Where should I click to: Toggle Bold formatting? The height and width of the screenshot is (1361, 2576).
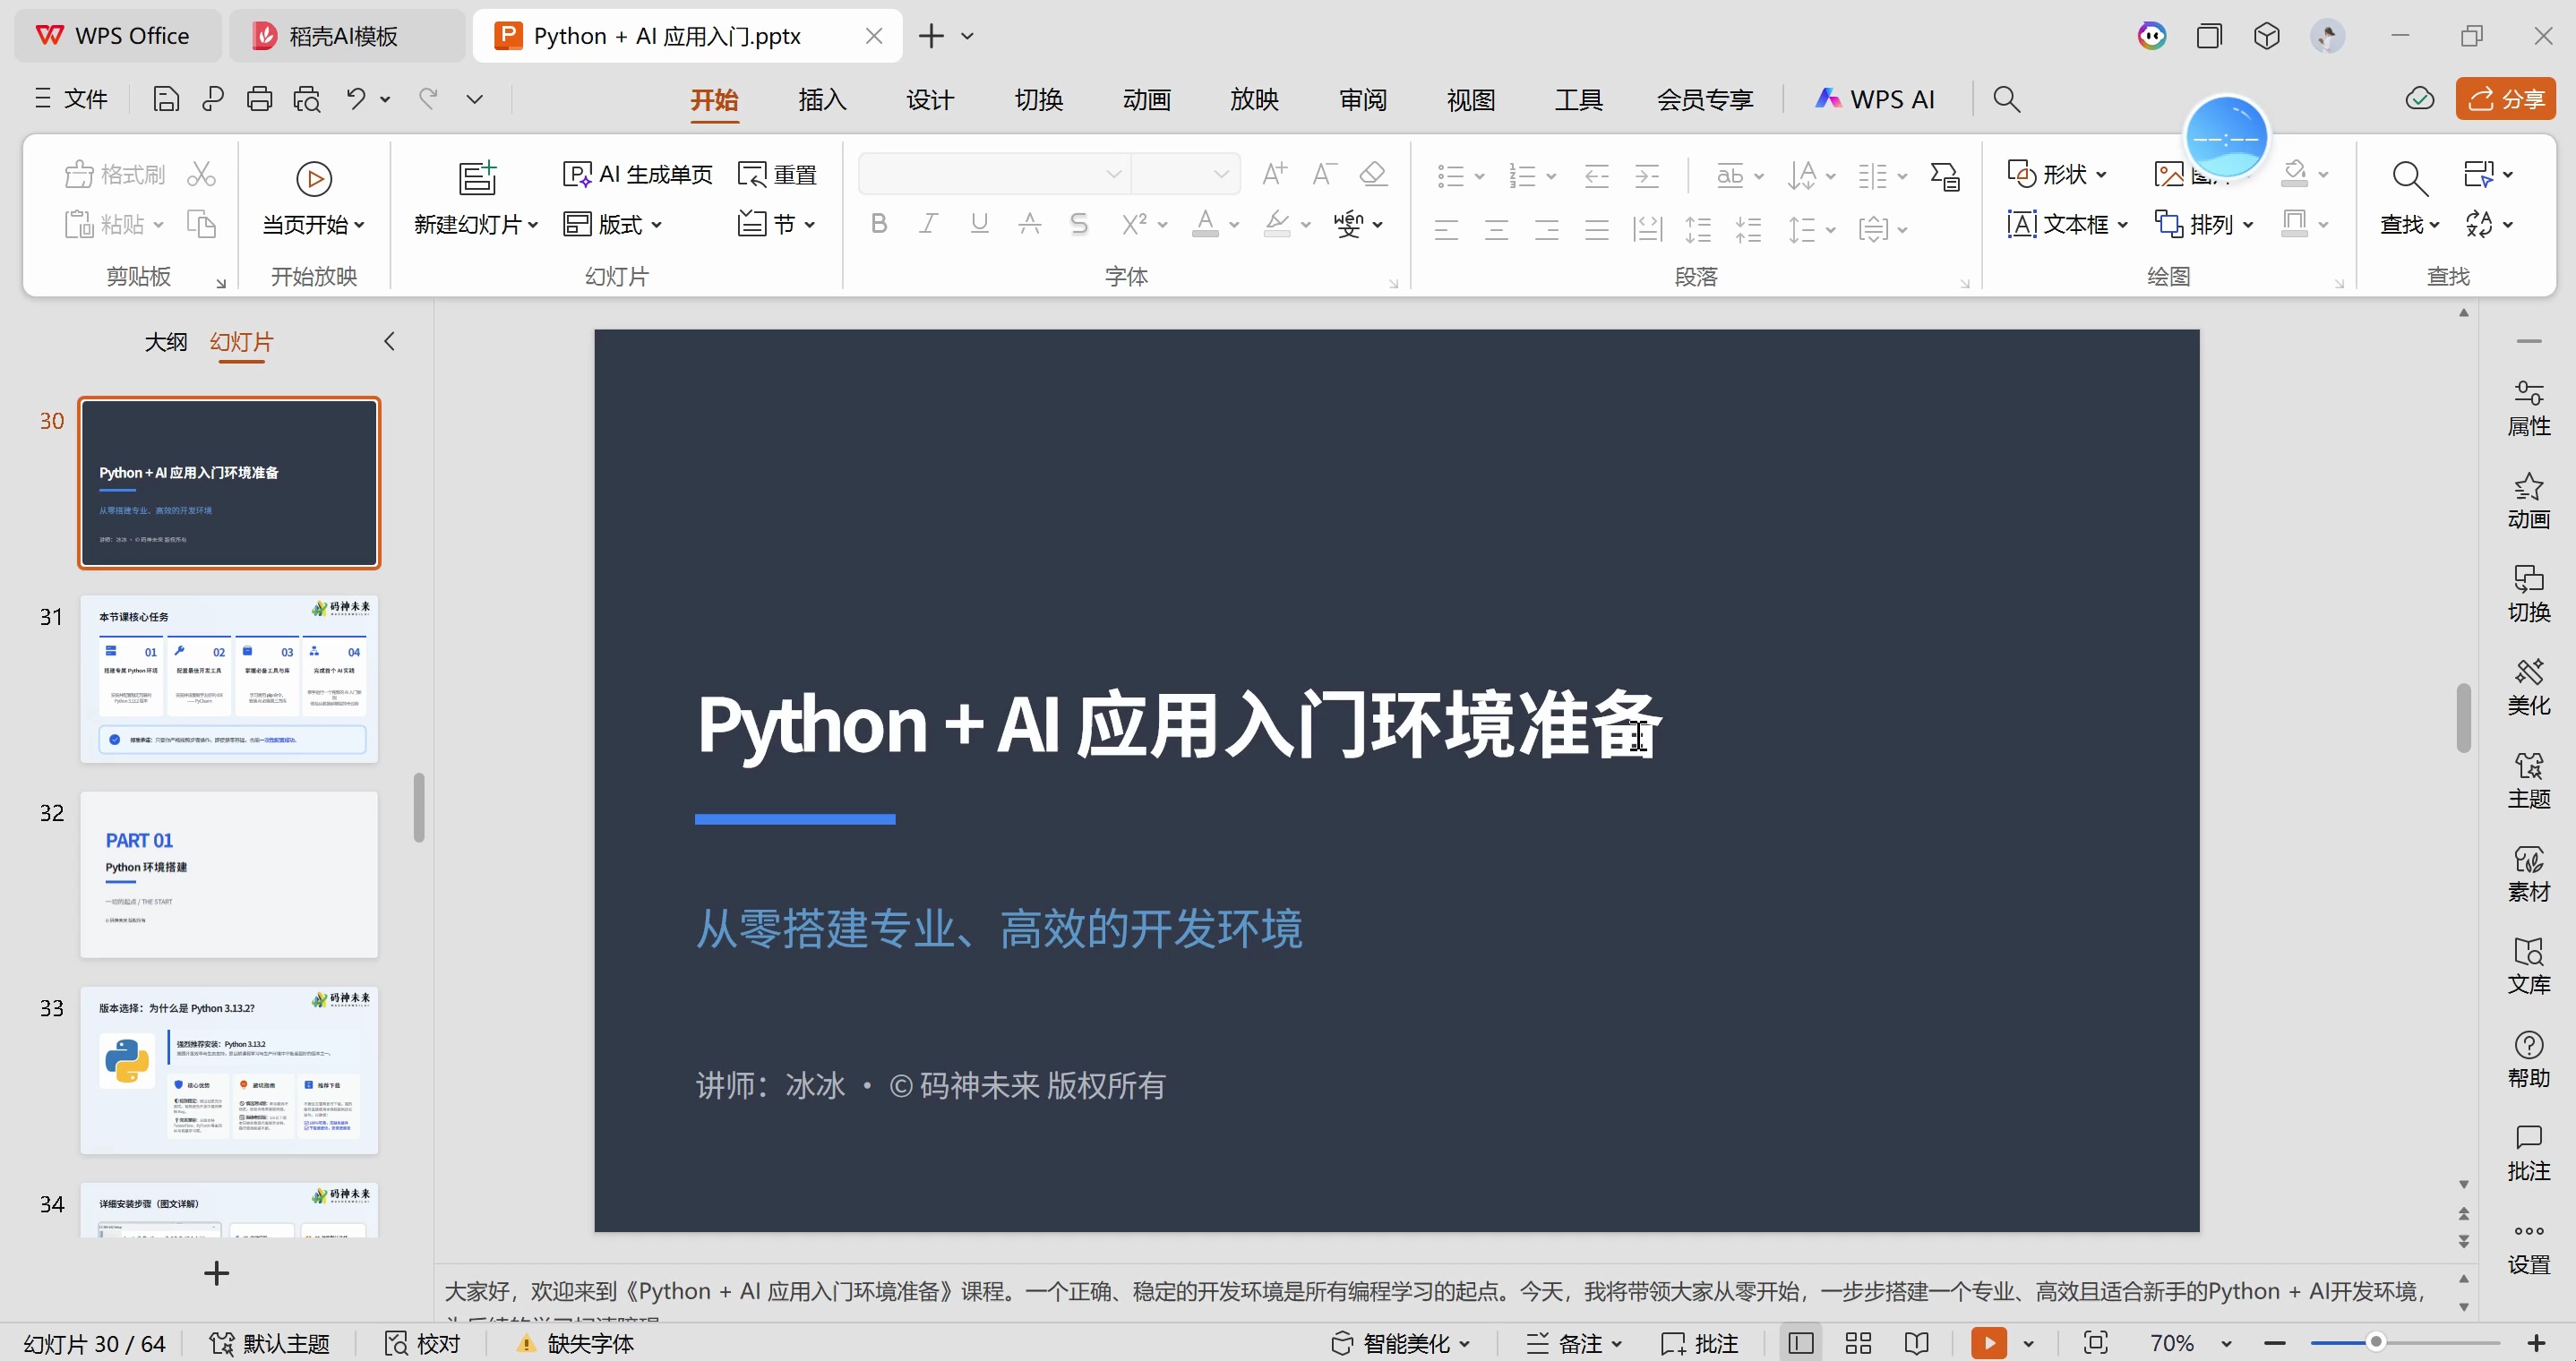(879, 224)
